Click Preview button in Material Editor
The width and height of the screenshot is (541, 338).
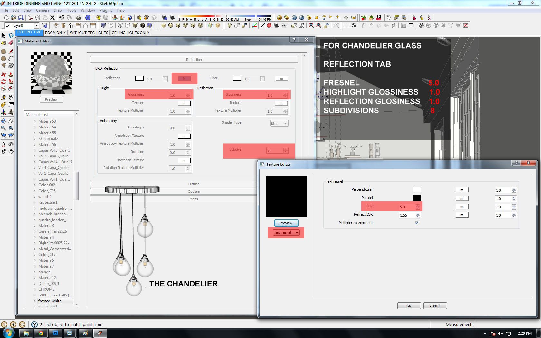coord(51,99)
